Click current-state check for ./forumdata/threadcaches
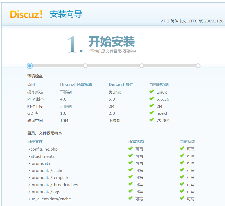The width and height of the screenshot is (225, 206). point(182,184)
